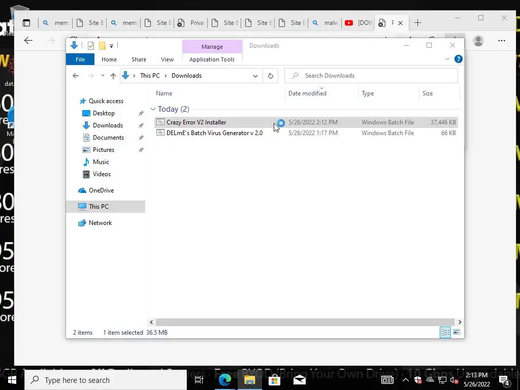Image resolution: width=520 pixels, height=390 pixels.
Task: Open Videos in navigation pane
Action: click(x=102, y=174)
